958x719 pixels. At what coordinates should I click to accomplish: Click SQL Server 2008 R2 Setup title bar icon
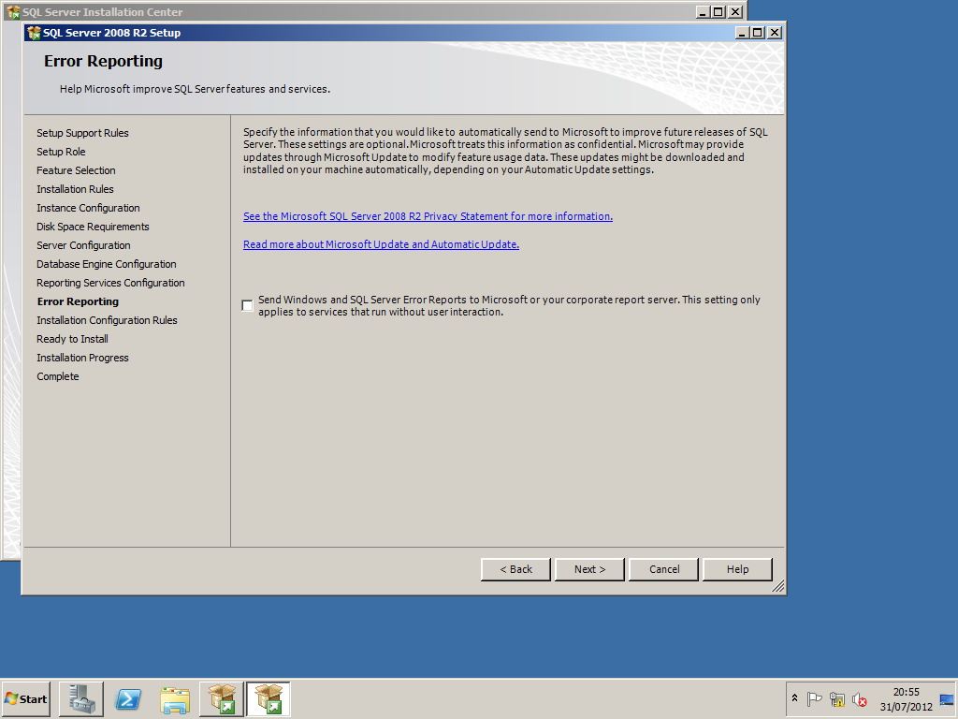35,33
